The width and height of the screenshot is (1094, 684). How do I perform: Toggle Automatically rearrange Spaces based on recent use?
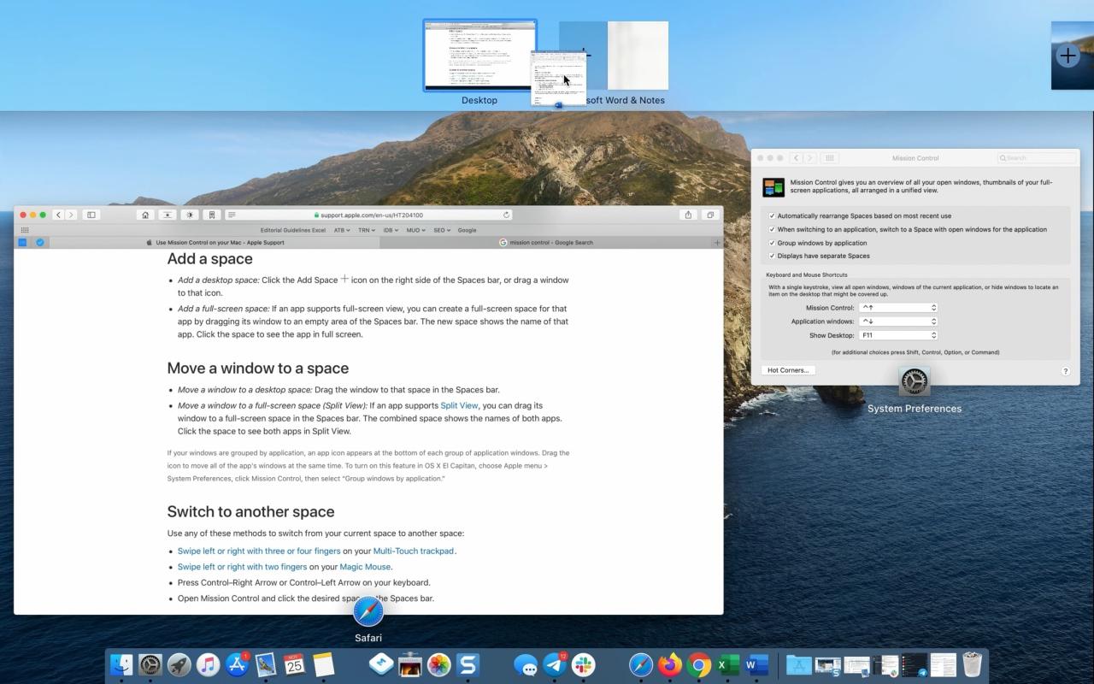[x=772, y=215]
